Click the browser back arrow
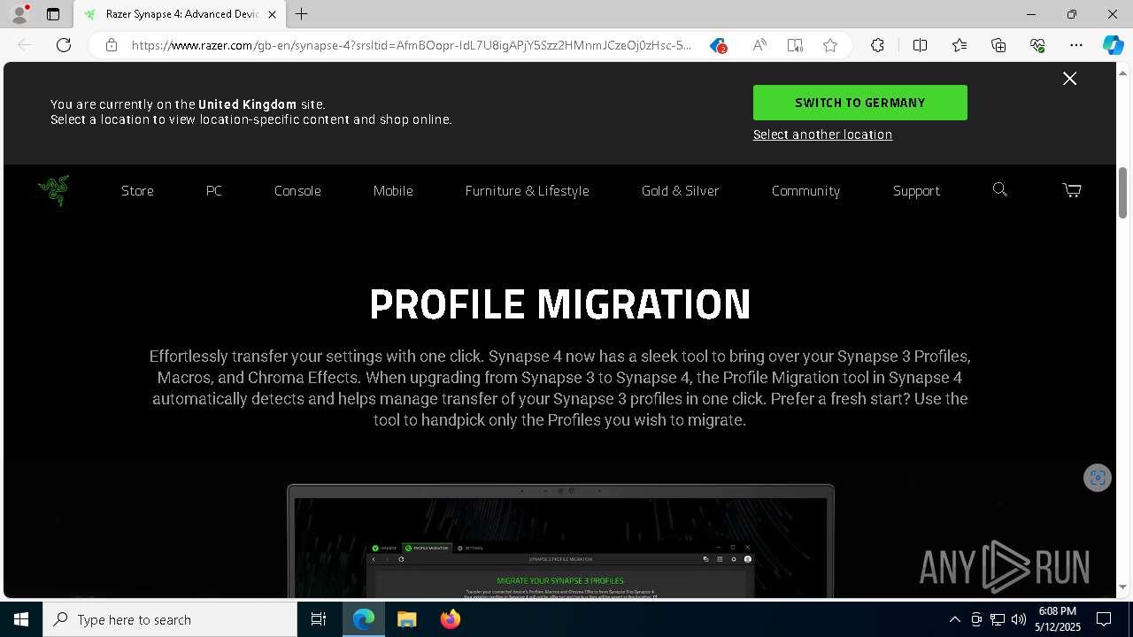The image size is (1133, 637). 25,45
